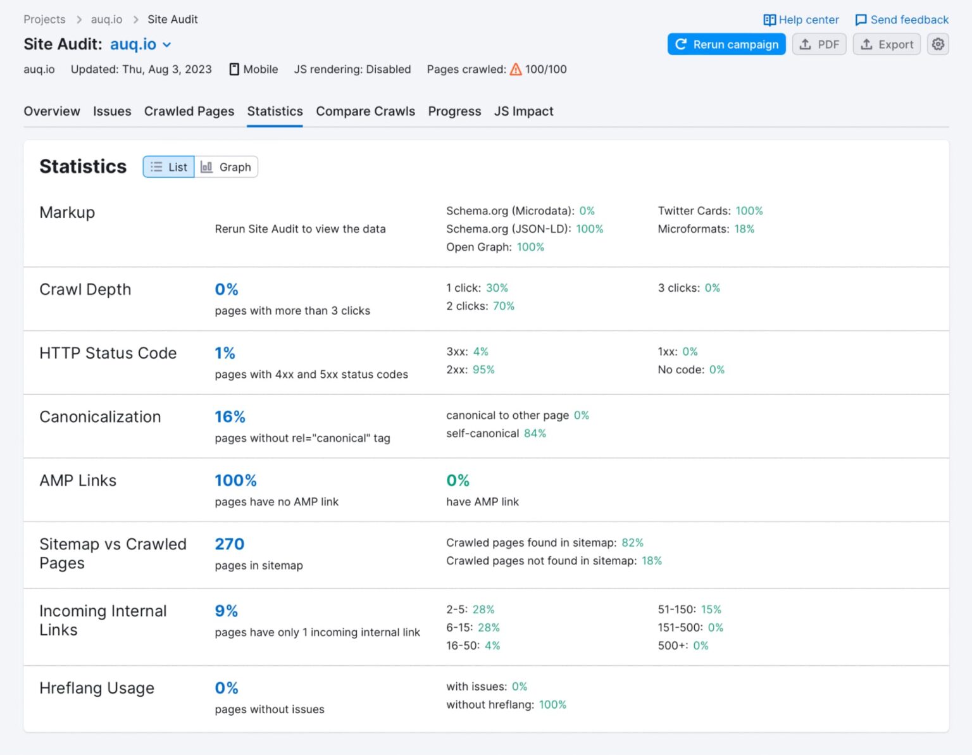Open the Overview tab
Screen dimensions: 972x755
point(52,111)
